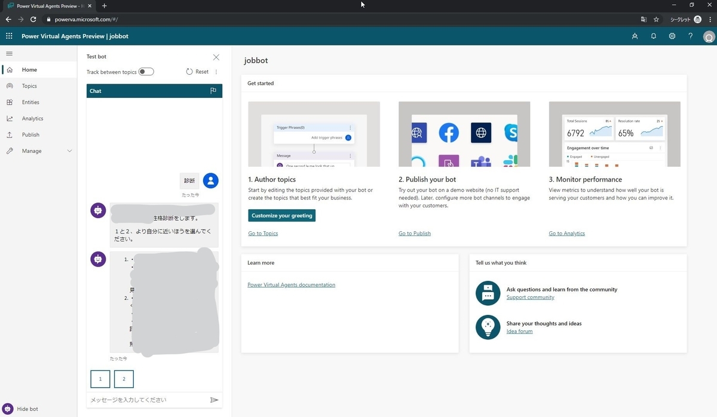Click Customize your greeting button
Viewport: 717px width, 417px height.
point(281,216)
